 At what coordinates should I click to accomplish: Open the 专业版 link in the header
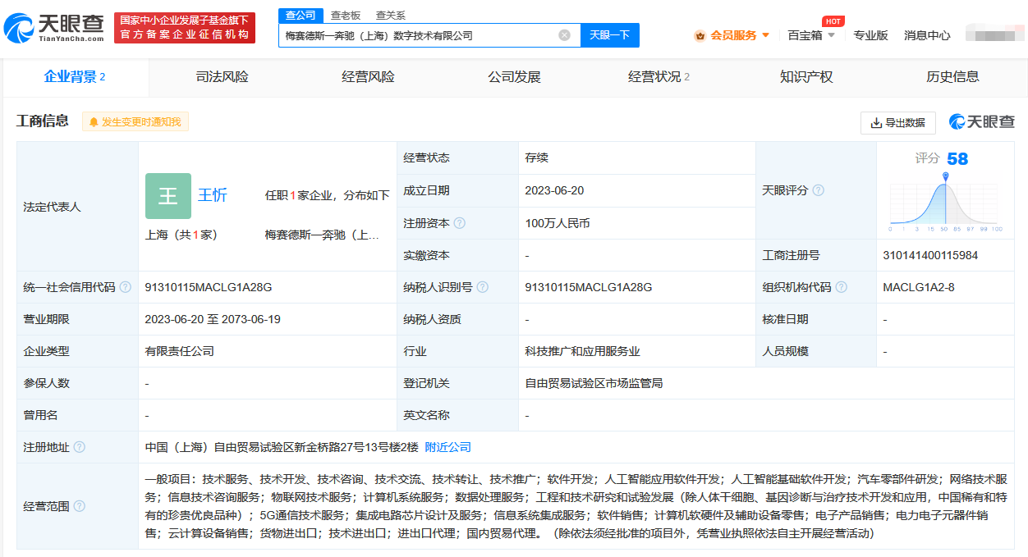coord(870,35)
